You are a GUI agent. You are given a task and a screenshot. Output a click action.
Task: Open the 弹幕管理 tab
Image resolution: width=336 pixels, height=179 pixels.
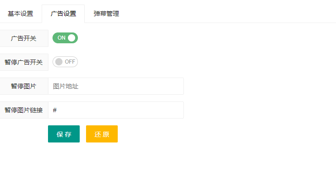(x=106, y=14)
